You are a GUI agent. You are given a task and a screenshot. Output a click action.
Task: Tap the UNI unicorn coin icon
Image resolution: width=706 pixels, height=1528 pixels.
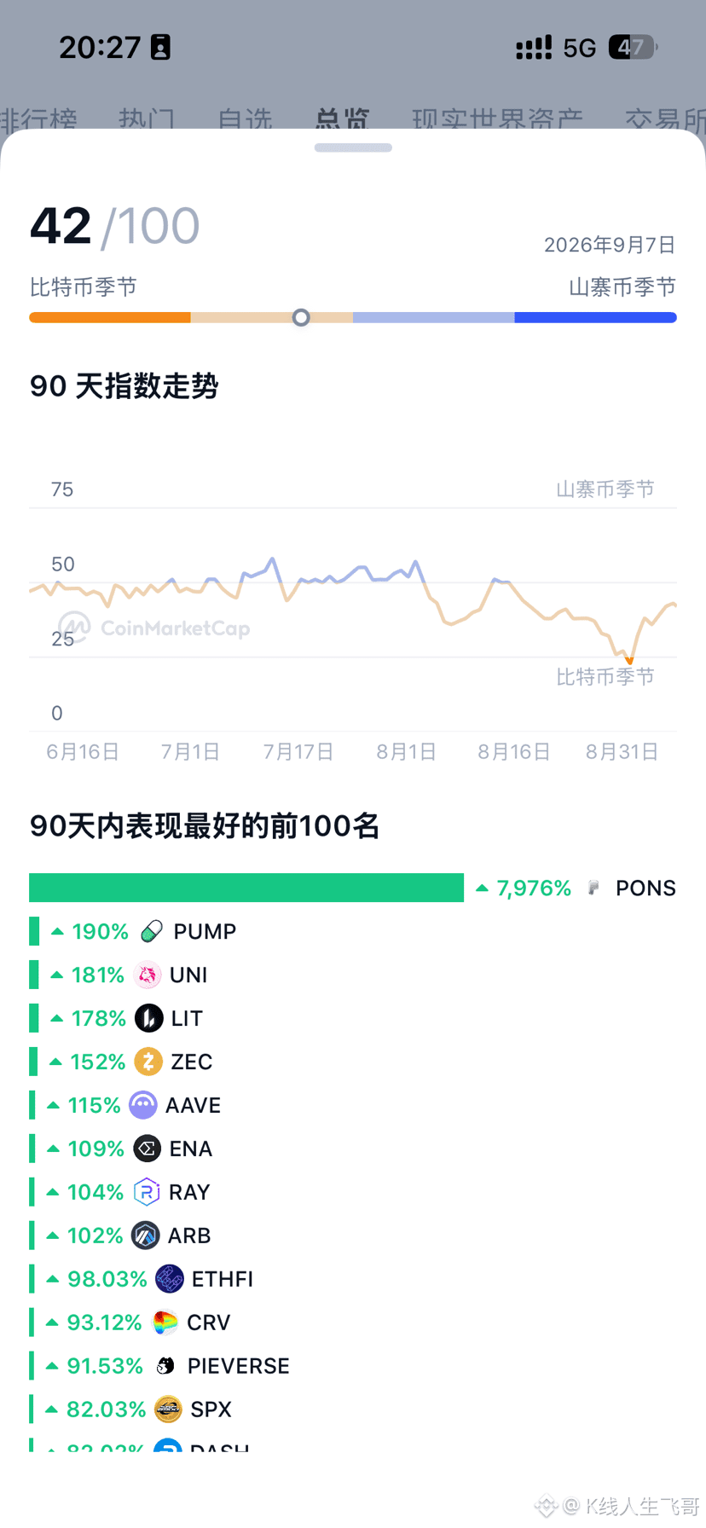tap(148, 975)
